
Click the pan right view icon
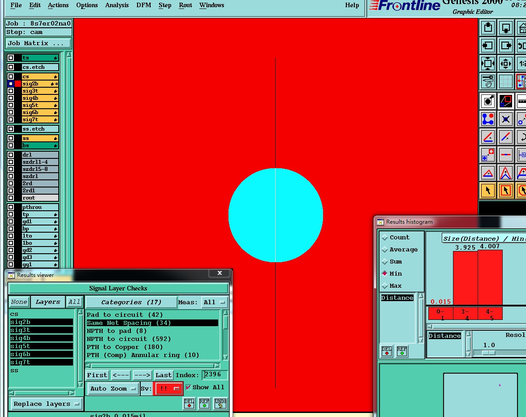505,45
